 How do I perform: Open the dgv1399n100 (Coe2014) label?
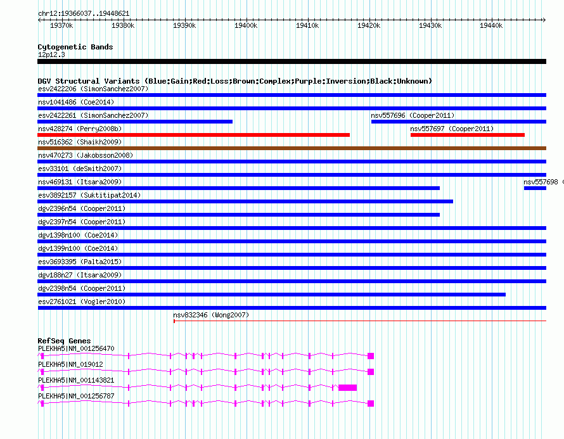[x=78, y=248]
